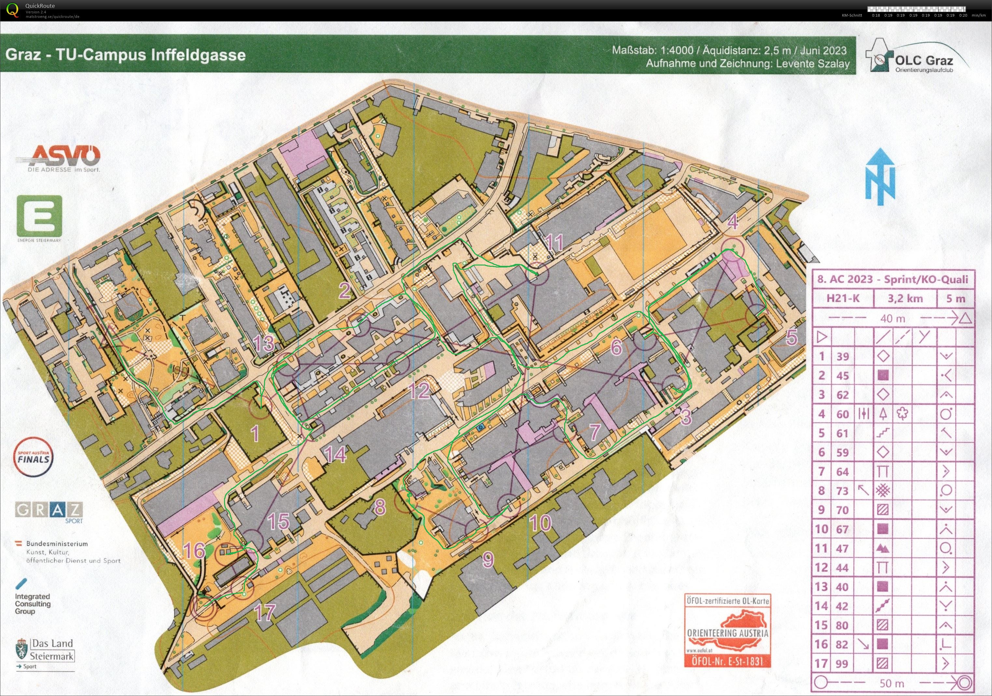Click the green Energie Steiermark logo
The image size is (992, 696).
[x=39, y=216]
